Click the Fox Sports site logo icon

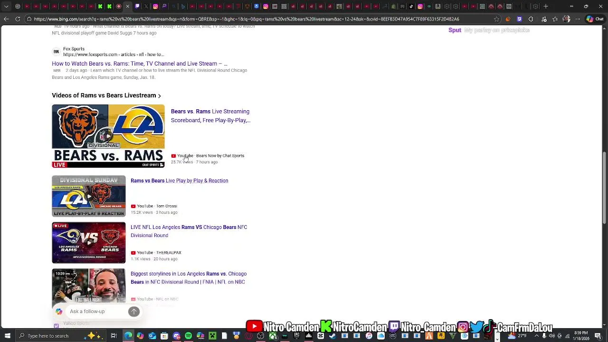click(56, 51)
